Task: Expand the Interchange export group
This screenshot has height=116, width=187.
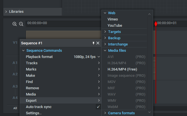Action: [x=105, y=44]
